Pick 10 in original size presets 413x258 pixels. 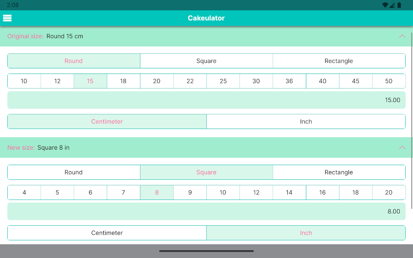[24, 81]
